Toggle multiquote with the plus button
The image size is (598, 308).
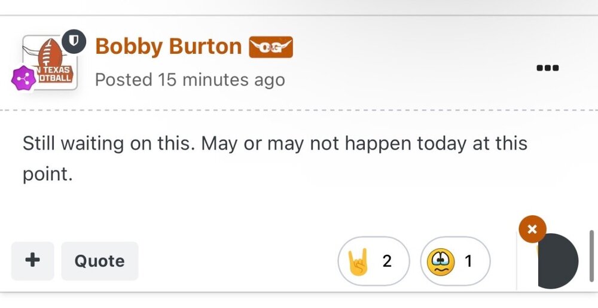click(32, 261)
